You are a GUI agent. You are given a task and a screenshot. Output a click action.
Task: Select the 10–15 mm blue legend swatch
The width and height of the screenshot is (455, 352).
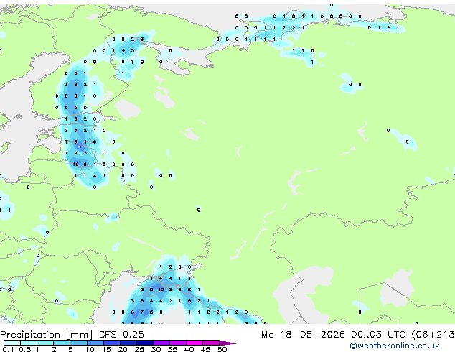[x=95, y=343]
